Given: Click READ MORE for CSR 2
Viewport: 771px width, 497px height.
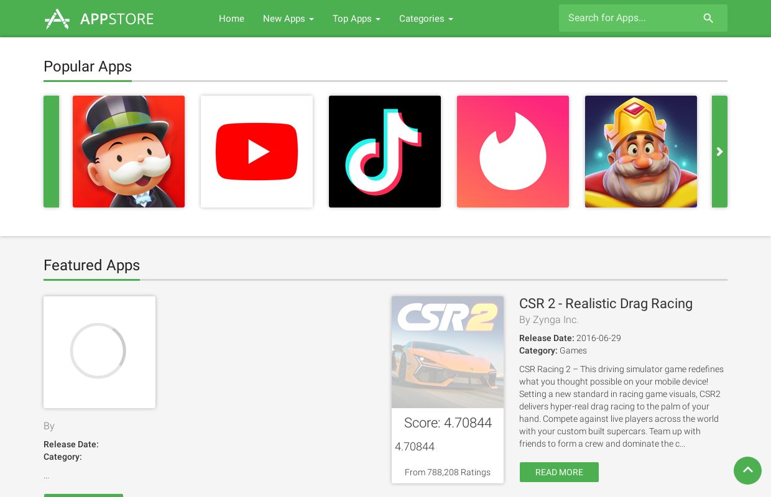Looking at the screenshot, I should click(x=559, y=472).
